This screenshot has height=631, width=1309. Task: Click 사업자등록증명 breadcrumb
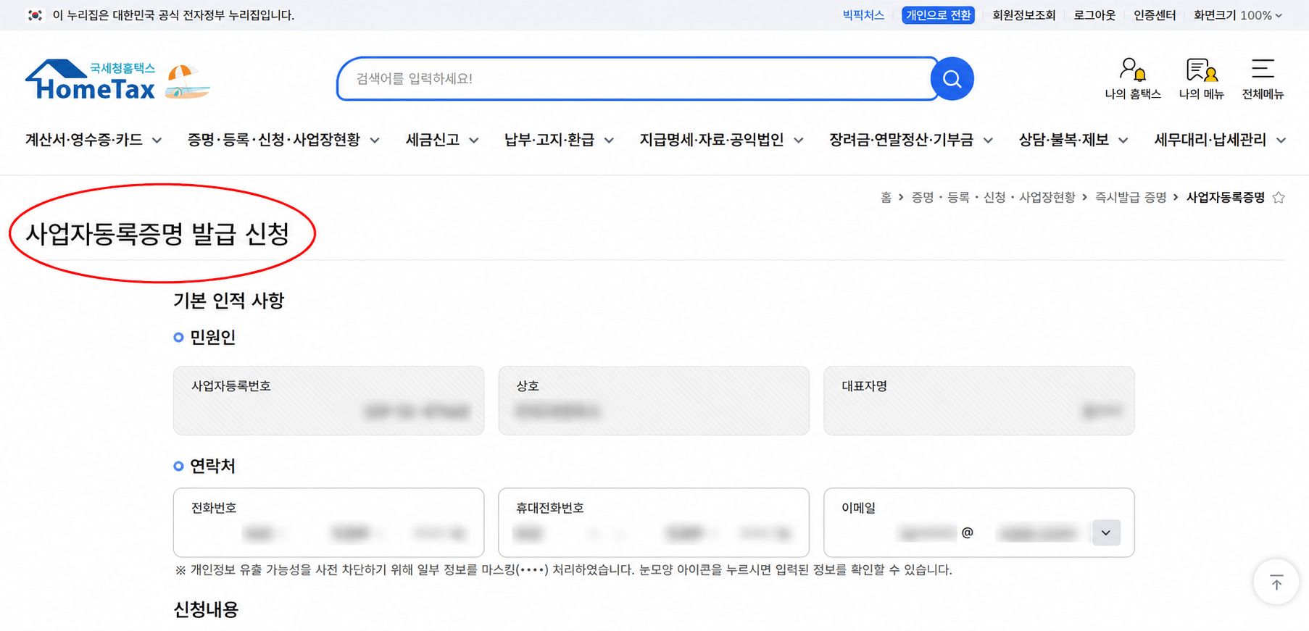tap(1225, 197)
